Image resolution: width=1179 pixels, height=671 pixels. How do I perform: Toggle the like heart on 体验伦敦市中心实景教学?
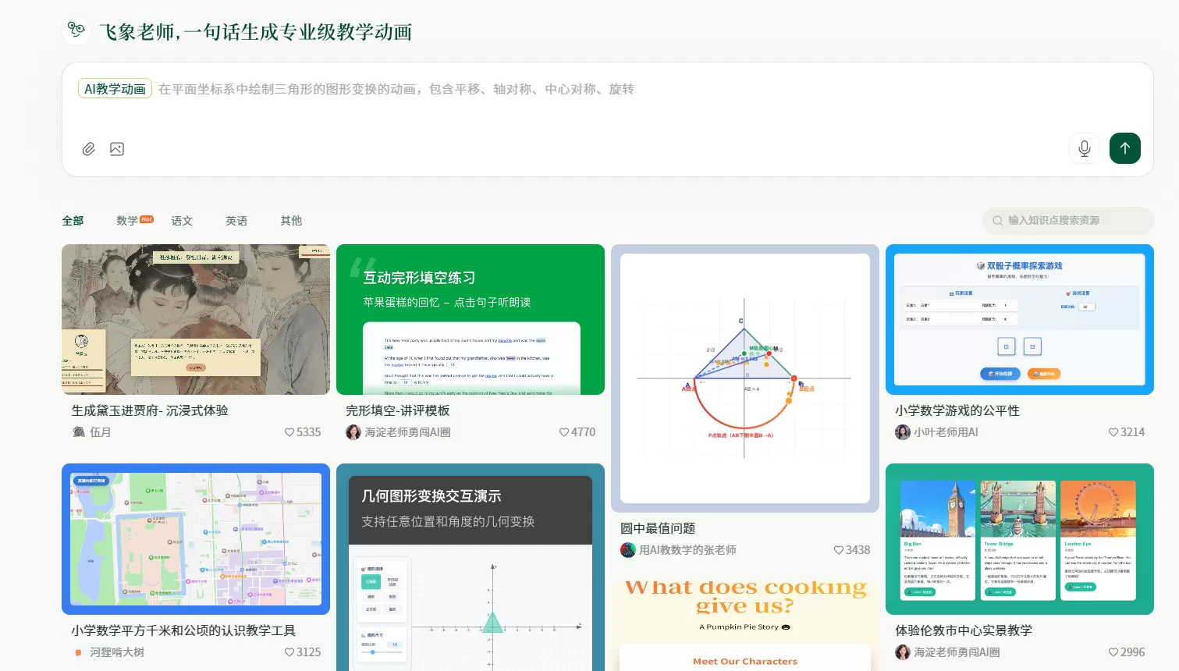[x=1113, y=651]
